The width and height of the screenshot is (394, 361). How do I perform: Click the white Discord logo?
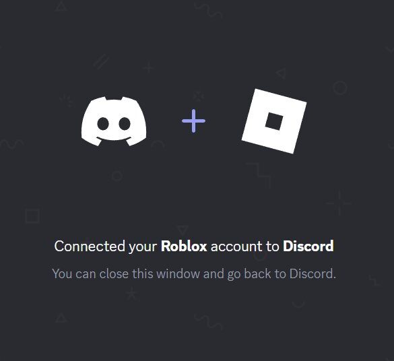coord(114,121)
